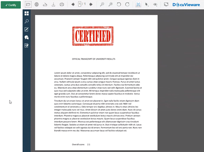Viewport: 204px width, 152px height.
Task: Toggle the fit-width page view mode
Action: click(138, 5)
